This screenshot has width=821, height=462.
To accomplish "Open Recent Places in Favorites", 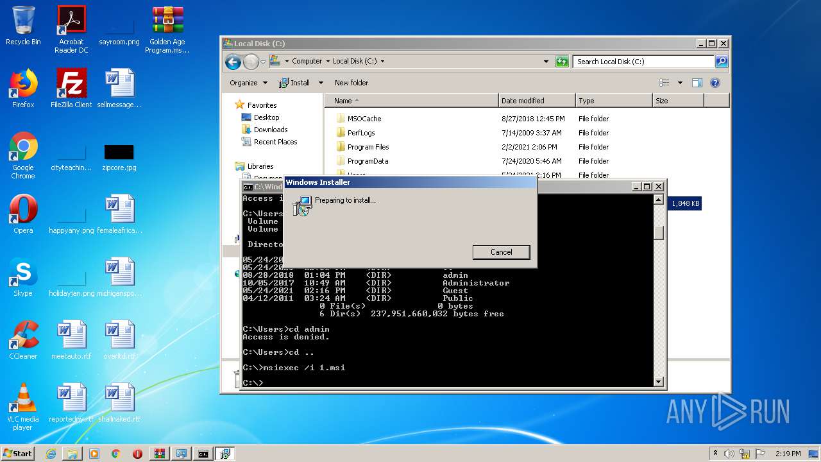I will pos(275,142).
